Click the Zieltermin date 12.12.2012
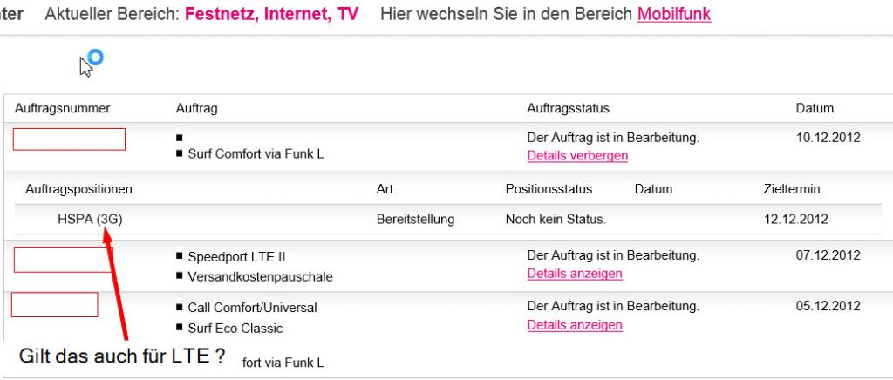893x380 pixels. point(796,219)
